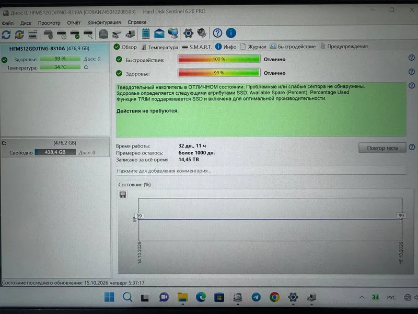Click the blue info circle toolbar icon
418x314 pixels.
pyautogui.click(x=231, y=33)
